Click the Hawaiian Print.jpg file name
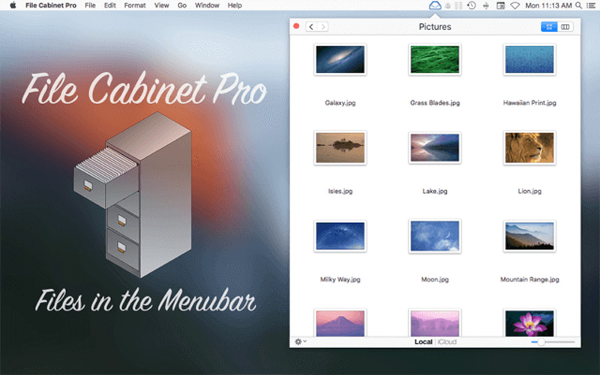Viewport: 600px width, 375px height. tap(529, 103)
